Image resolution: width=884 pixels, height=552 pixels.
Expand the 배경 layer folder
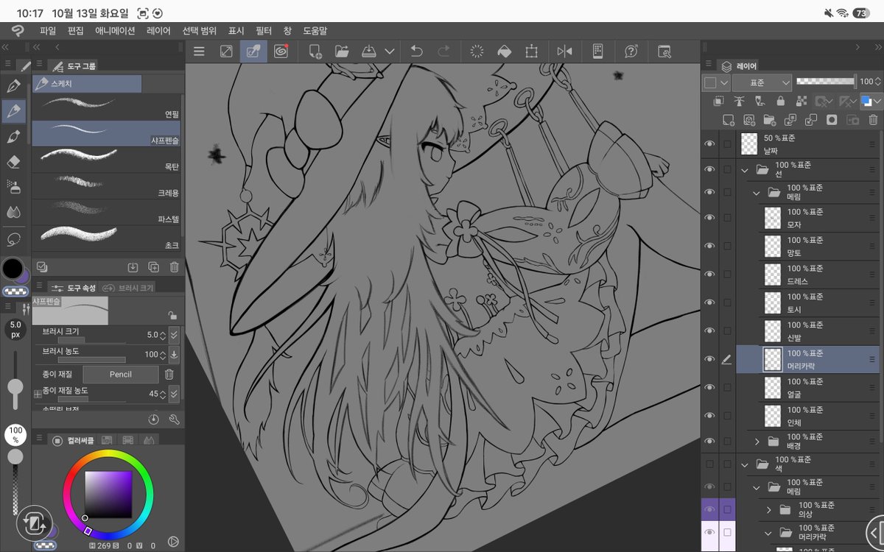point(757,442)
